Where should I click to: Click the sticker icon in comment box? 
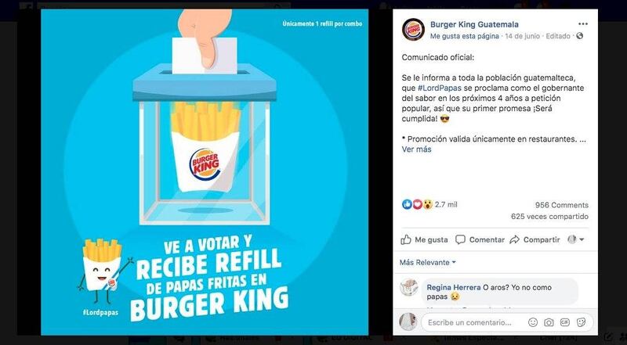(x=581, y=322)
